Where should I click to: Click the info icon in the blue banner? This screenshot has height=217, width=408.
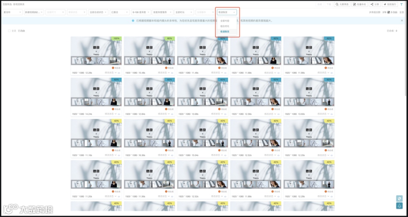(x=133, y=20)
